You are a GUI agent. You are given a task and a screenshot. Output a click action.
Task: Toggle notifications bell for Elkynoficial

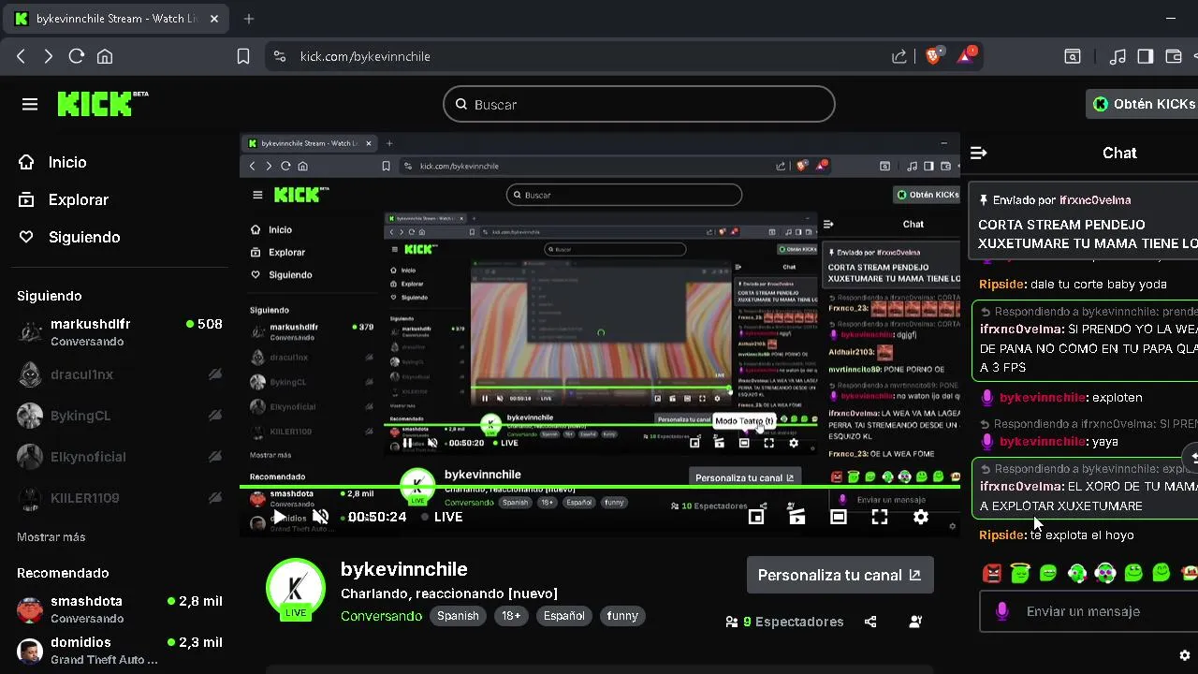(215, 457)
